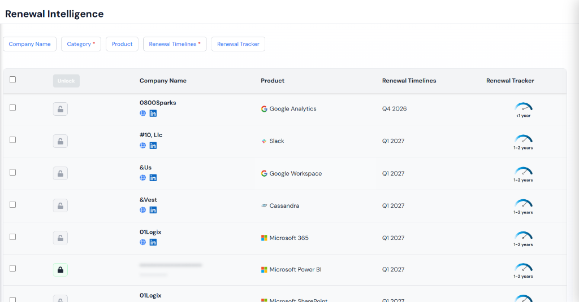
Task: Open the &Vest website globe icon
Action: coord(142,210)
